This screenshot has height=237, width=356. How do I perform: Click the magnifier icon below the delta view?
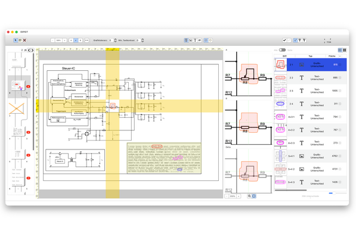point(249,196)
